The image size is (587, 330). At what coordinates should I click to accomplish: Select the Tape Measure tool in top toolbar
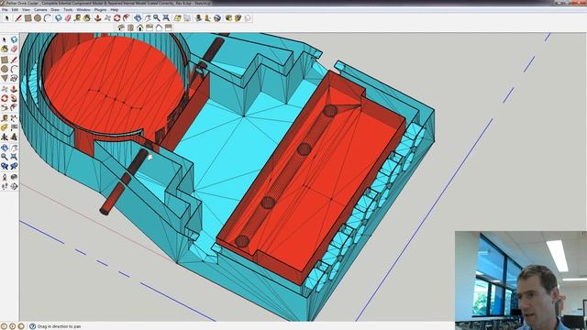tap(77, 18)
